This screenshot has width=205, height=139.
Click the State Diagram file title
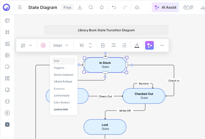(43, 8)
